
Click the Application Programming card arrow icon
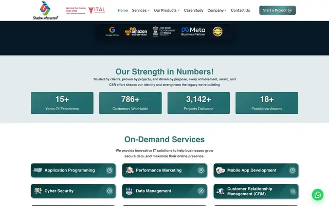[109, 170]
